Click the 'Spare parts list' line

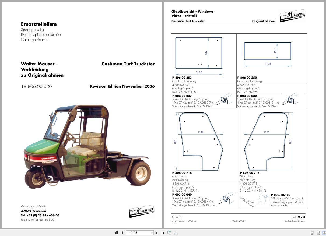click(x=32, y=30)
